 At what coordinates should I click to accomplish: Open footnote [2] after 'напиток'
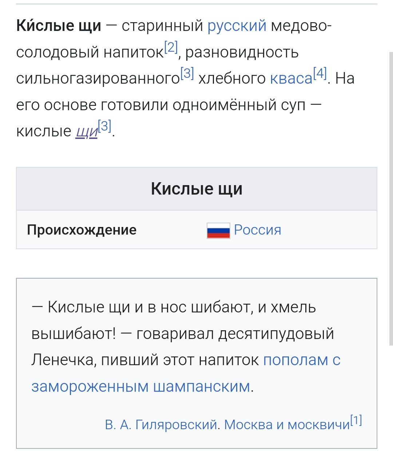171,47
